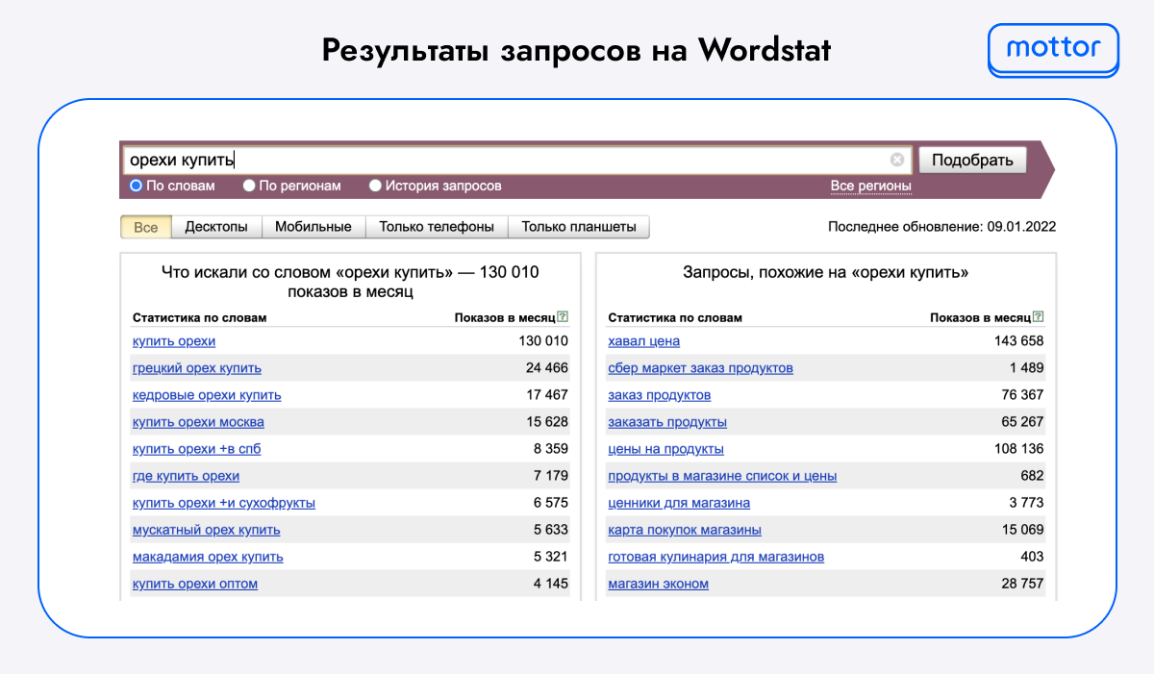Click the value "682"
Screen dimensions: 1154x674
coord(1033,476)
